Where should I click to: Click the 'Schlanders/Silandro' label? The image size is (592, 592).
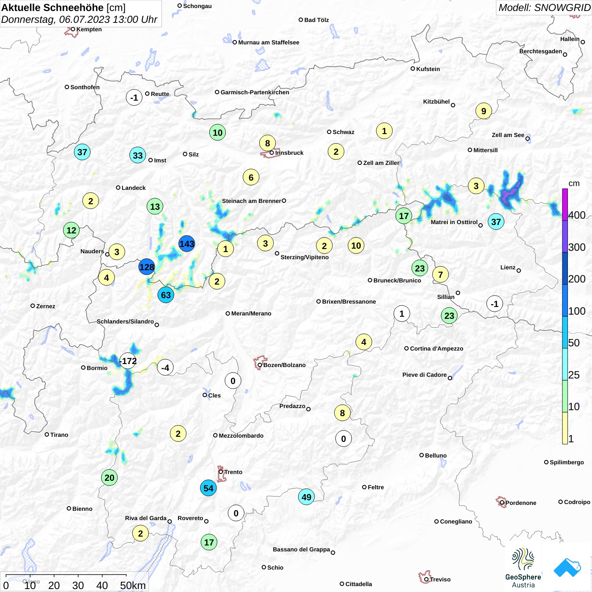(125, 321)
